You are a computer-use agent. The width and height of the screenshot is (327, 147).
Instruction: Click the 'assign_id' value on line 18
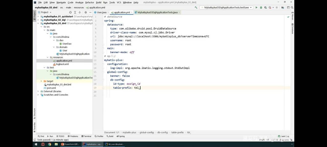[133, 84]
